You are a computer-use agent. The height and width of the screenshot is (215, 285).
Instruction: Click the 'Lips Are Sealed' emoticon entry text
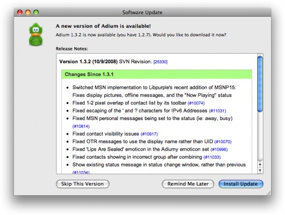[x=141, y=149]
